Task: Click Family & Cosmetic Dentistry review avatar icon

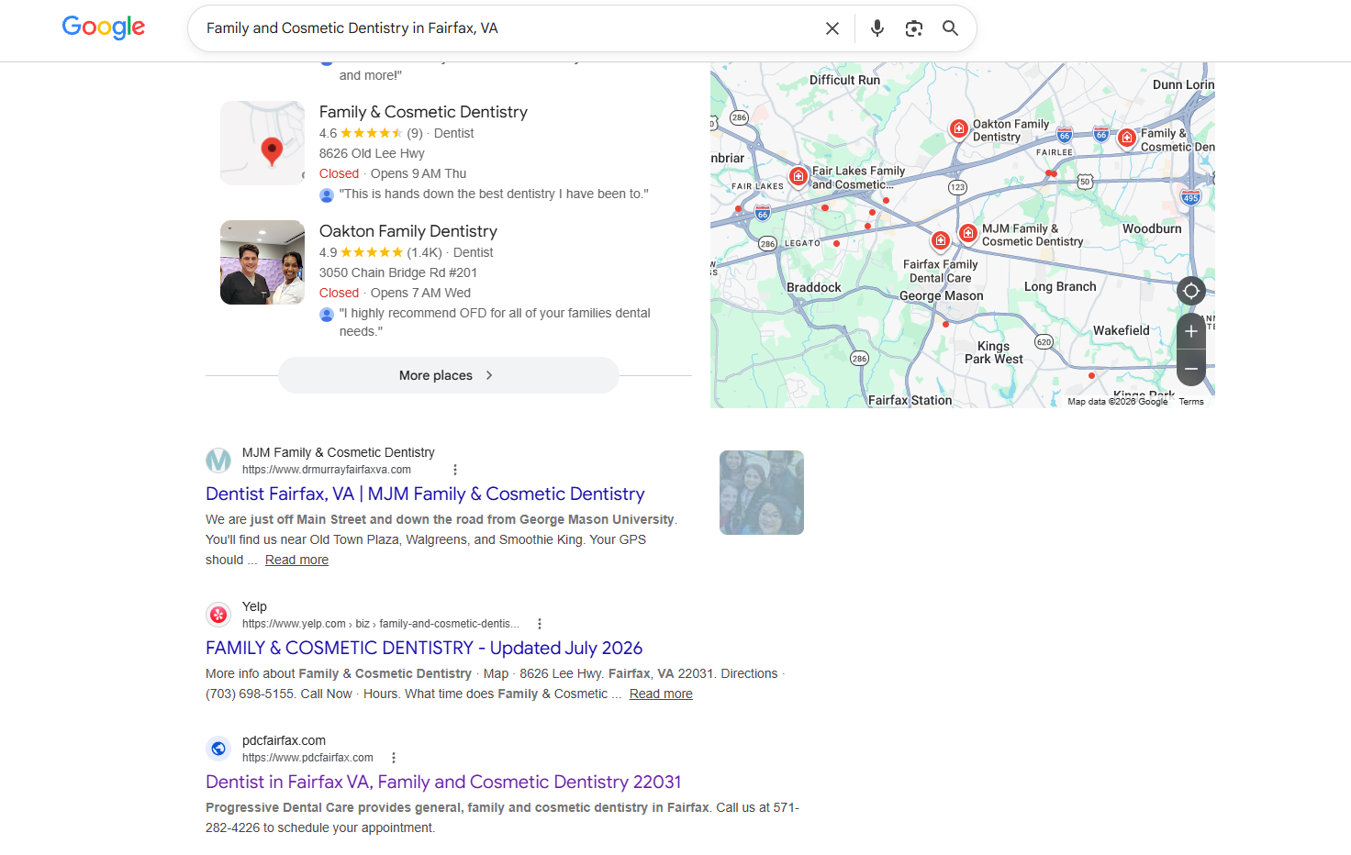Action: point(327,195)
